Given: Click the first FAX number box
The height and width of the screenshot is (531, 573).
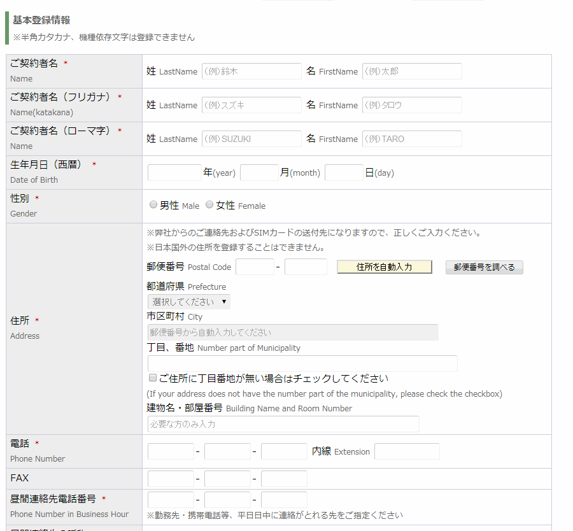Looking at the screenshot, I should point(171,479).
